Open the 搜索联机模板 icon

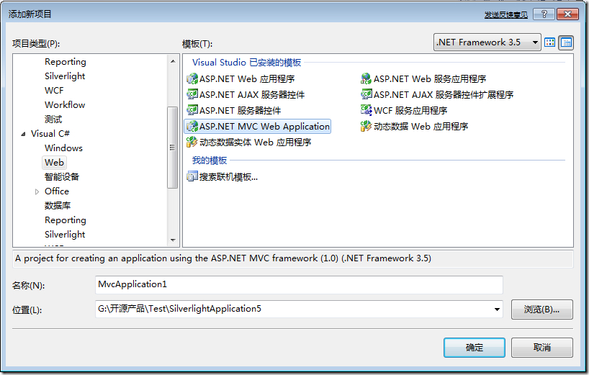tap(192, 176)
